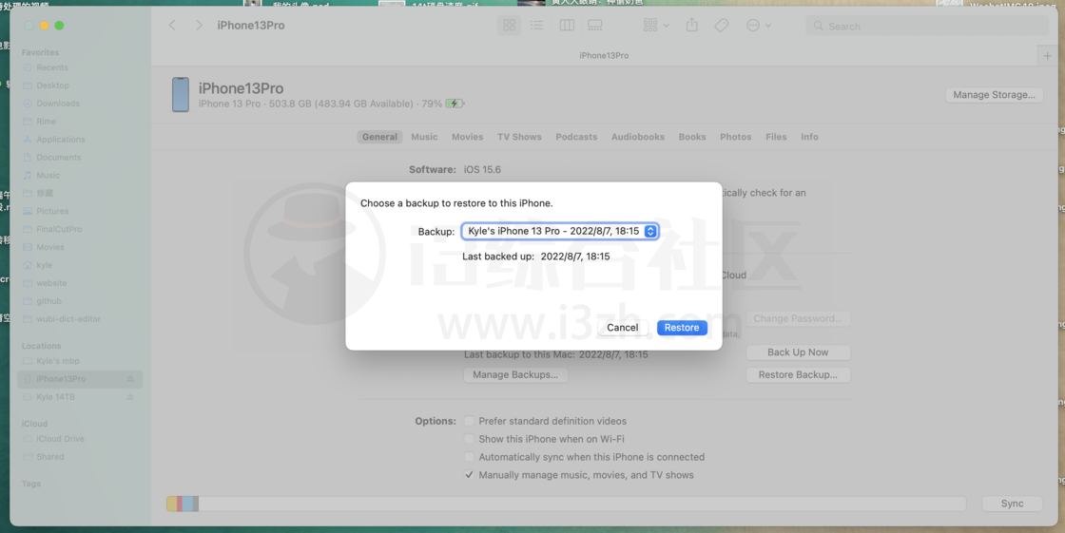Viewport: 1065px width, 533px height.
Task: Go forward with the Finder forward arrow
Action: coord(199,25)
